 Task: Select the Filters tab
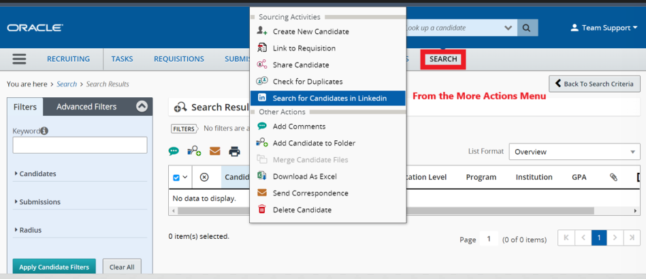click(25, 107)
